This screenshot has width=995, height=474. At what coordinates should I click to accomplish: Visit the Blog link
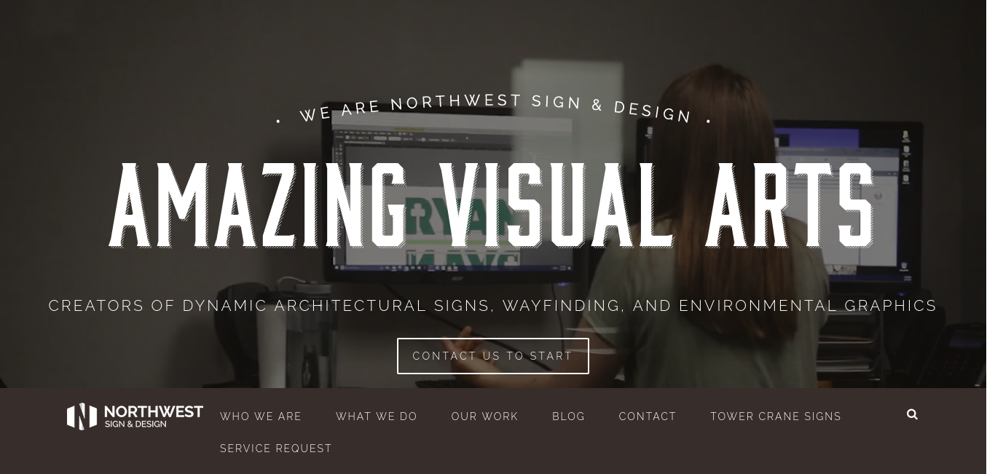point(569,416)
